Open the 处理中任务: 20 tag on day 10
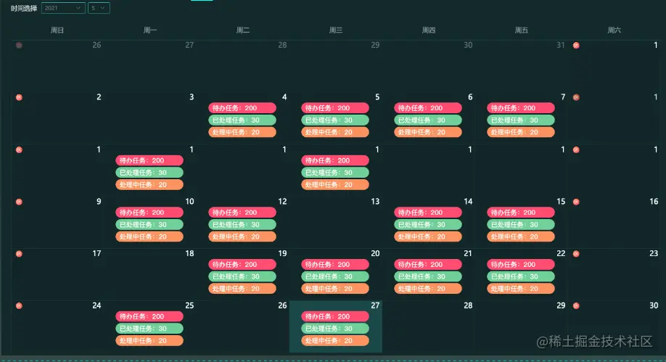Image resolution: width=666 pixels, height=362 pixels. point(149,236)
